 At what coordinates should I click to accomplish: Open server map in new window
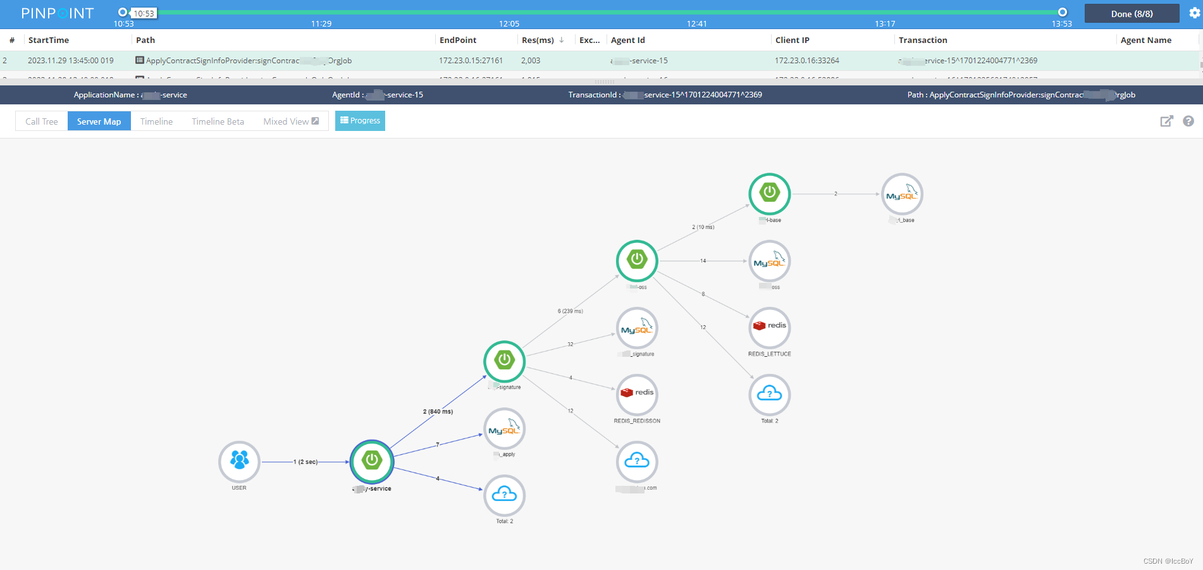coord(1166,121)
